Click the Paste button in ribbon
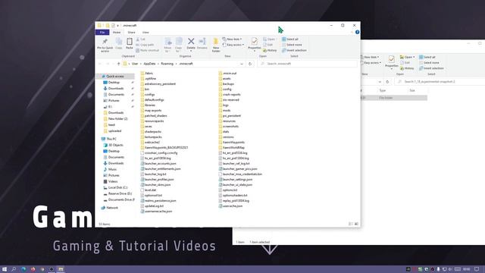 tap(130, 44)
